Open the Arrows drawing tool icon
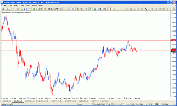Image resolution: width=177 pixels, height=106 pixels. point(146,9)
